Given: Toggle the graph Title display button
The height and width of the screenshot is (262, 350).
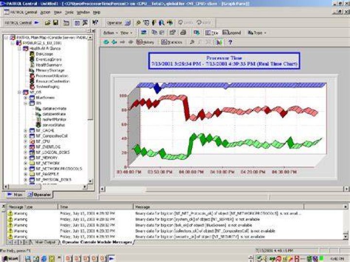Looking at the screenshot, I should [211, 33].
